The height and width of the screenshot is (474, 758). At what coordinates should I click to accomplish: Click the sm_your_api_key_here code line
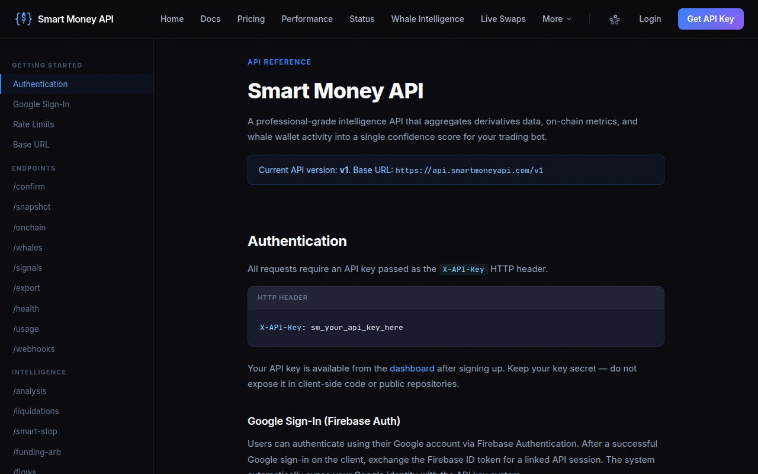(x=332, y=328)
